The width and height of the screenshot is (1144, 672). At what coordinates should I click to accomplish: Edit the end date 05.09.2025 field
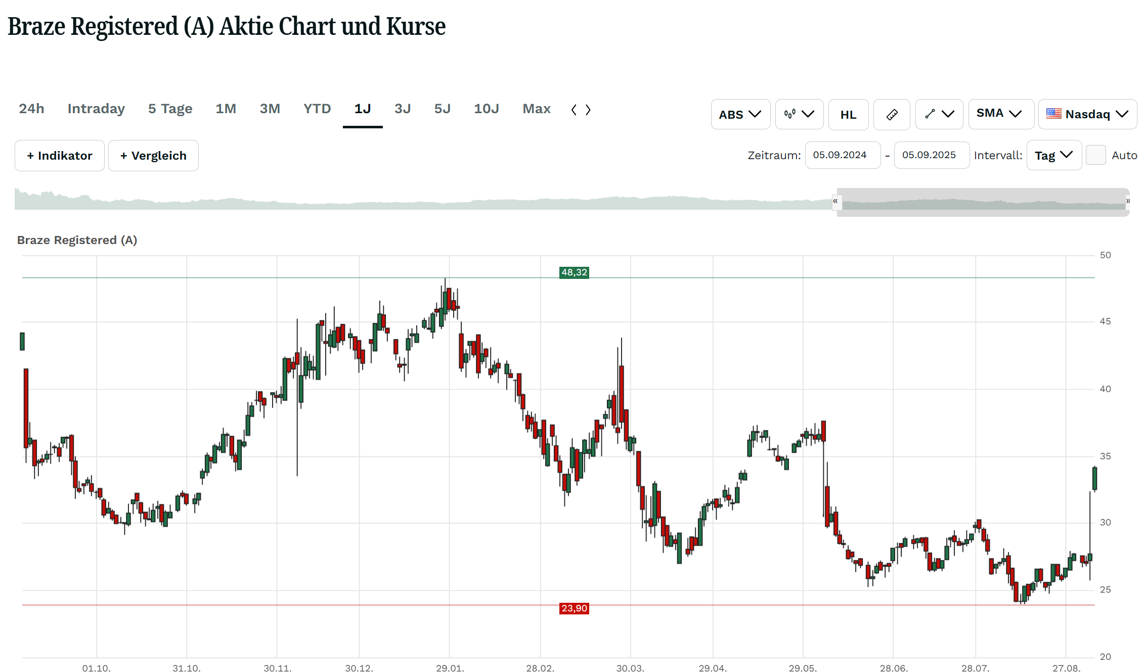point(932,155)
